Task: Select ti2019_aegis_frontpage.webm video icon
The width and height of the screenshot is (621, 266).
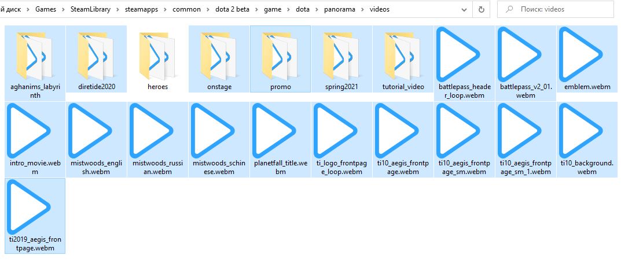Action: [29, 207]
